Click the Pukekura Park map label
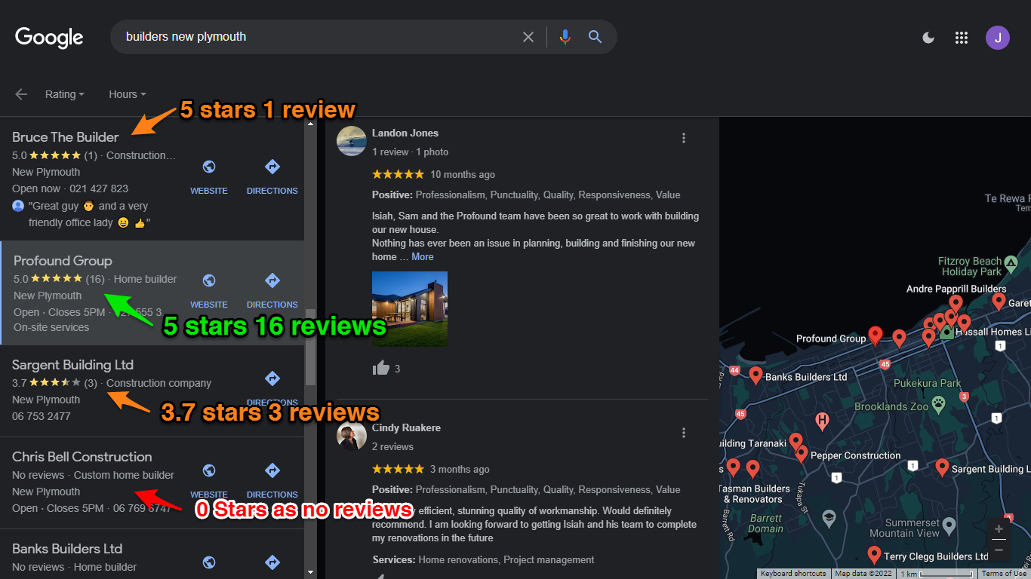This screenshot has width=1031, height=579. coord(928,383)
